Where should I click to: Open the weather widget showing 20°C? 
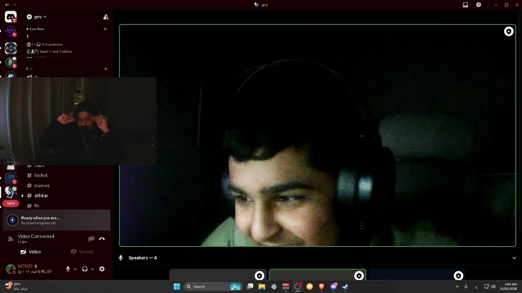(16, 286)
